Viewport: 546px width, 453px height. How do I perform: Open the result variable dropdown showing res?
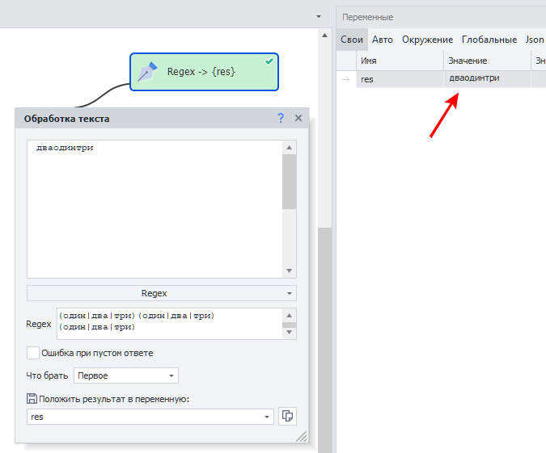pyautogui.click(x=150, y=417)
